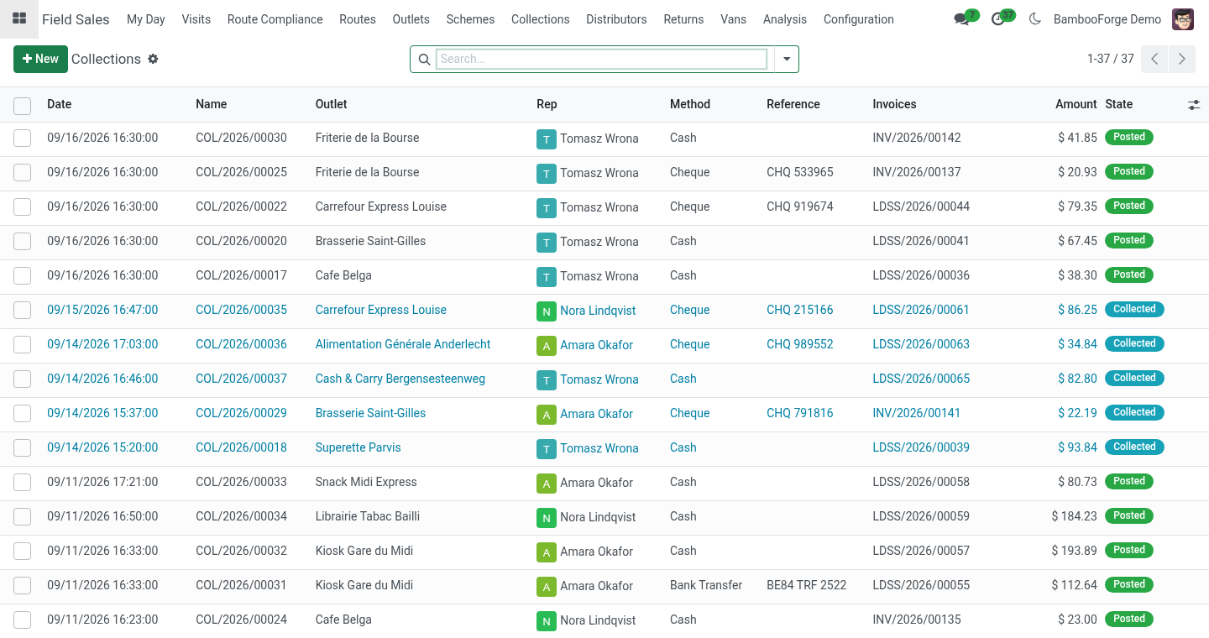
Task: Check the row for COL/2026/00035
Action: click(23, 311)
